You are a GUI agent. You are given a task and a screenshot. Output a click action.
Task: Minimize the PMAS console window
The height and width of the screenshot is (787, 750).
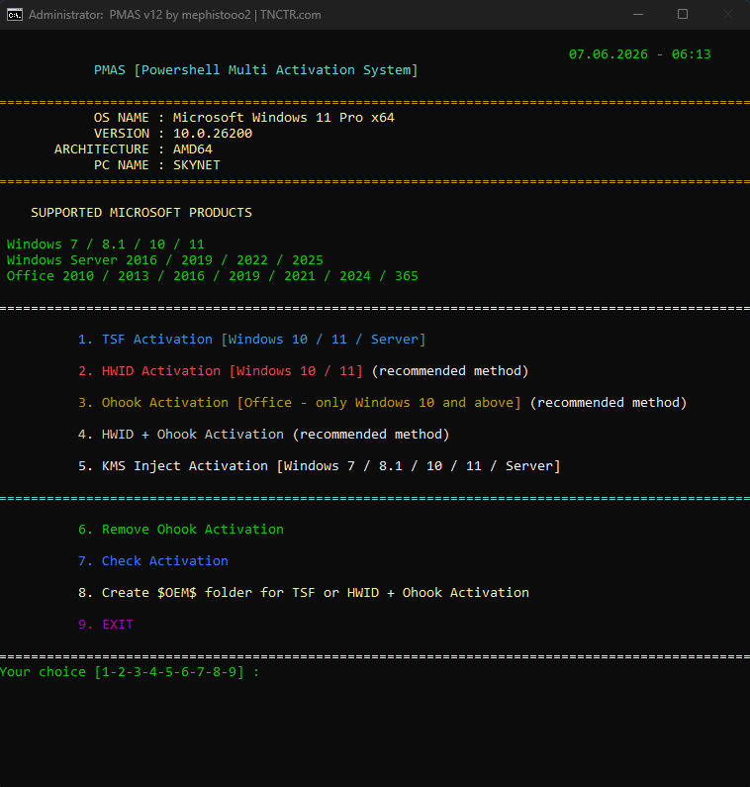coord(637,15)
